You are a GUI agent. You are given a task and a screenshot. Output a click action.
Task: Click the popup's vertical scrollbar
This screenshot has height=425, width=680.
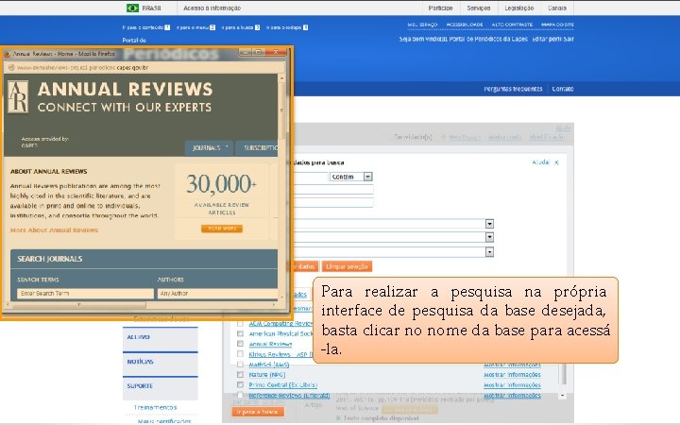[281, 109]
